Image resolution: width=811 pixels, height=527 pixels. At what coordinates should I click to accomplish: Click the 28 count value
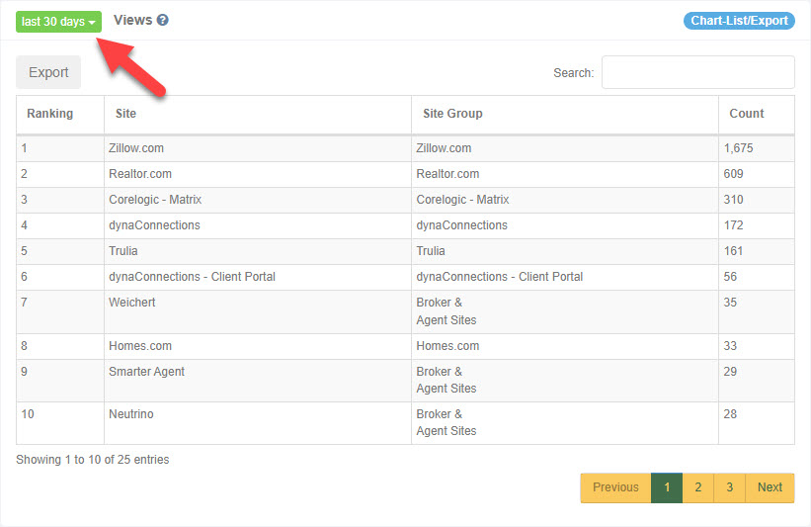coord(730,414)
